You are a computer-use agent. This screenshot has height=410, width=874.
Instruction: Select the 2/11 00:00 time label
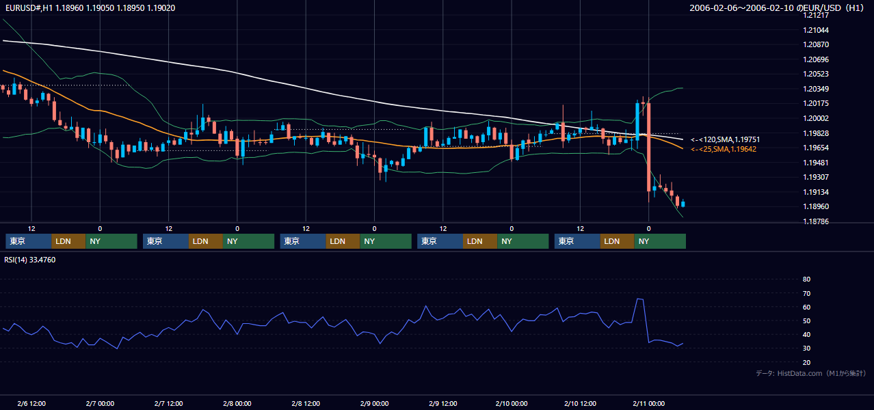[x=648, y=404]
